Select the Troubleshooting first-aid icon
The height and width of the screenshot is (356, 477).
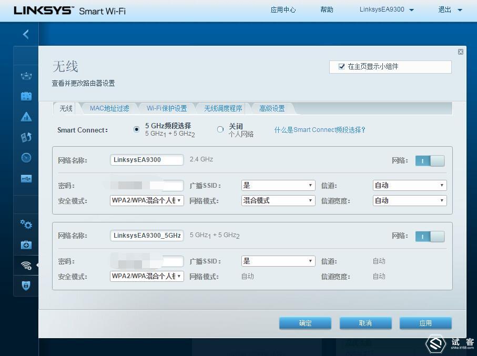pyautogui.click(x=25, y=245)
